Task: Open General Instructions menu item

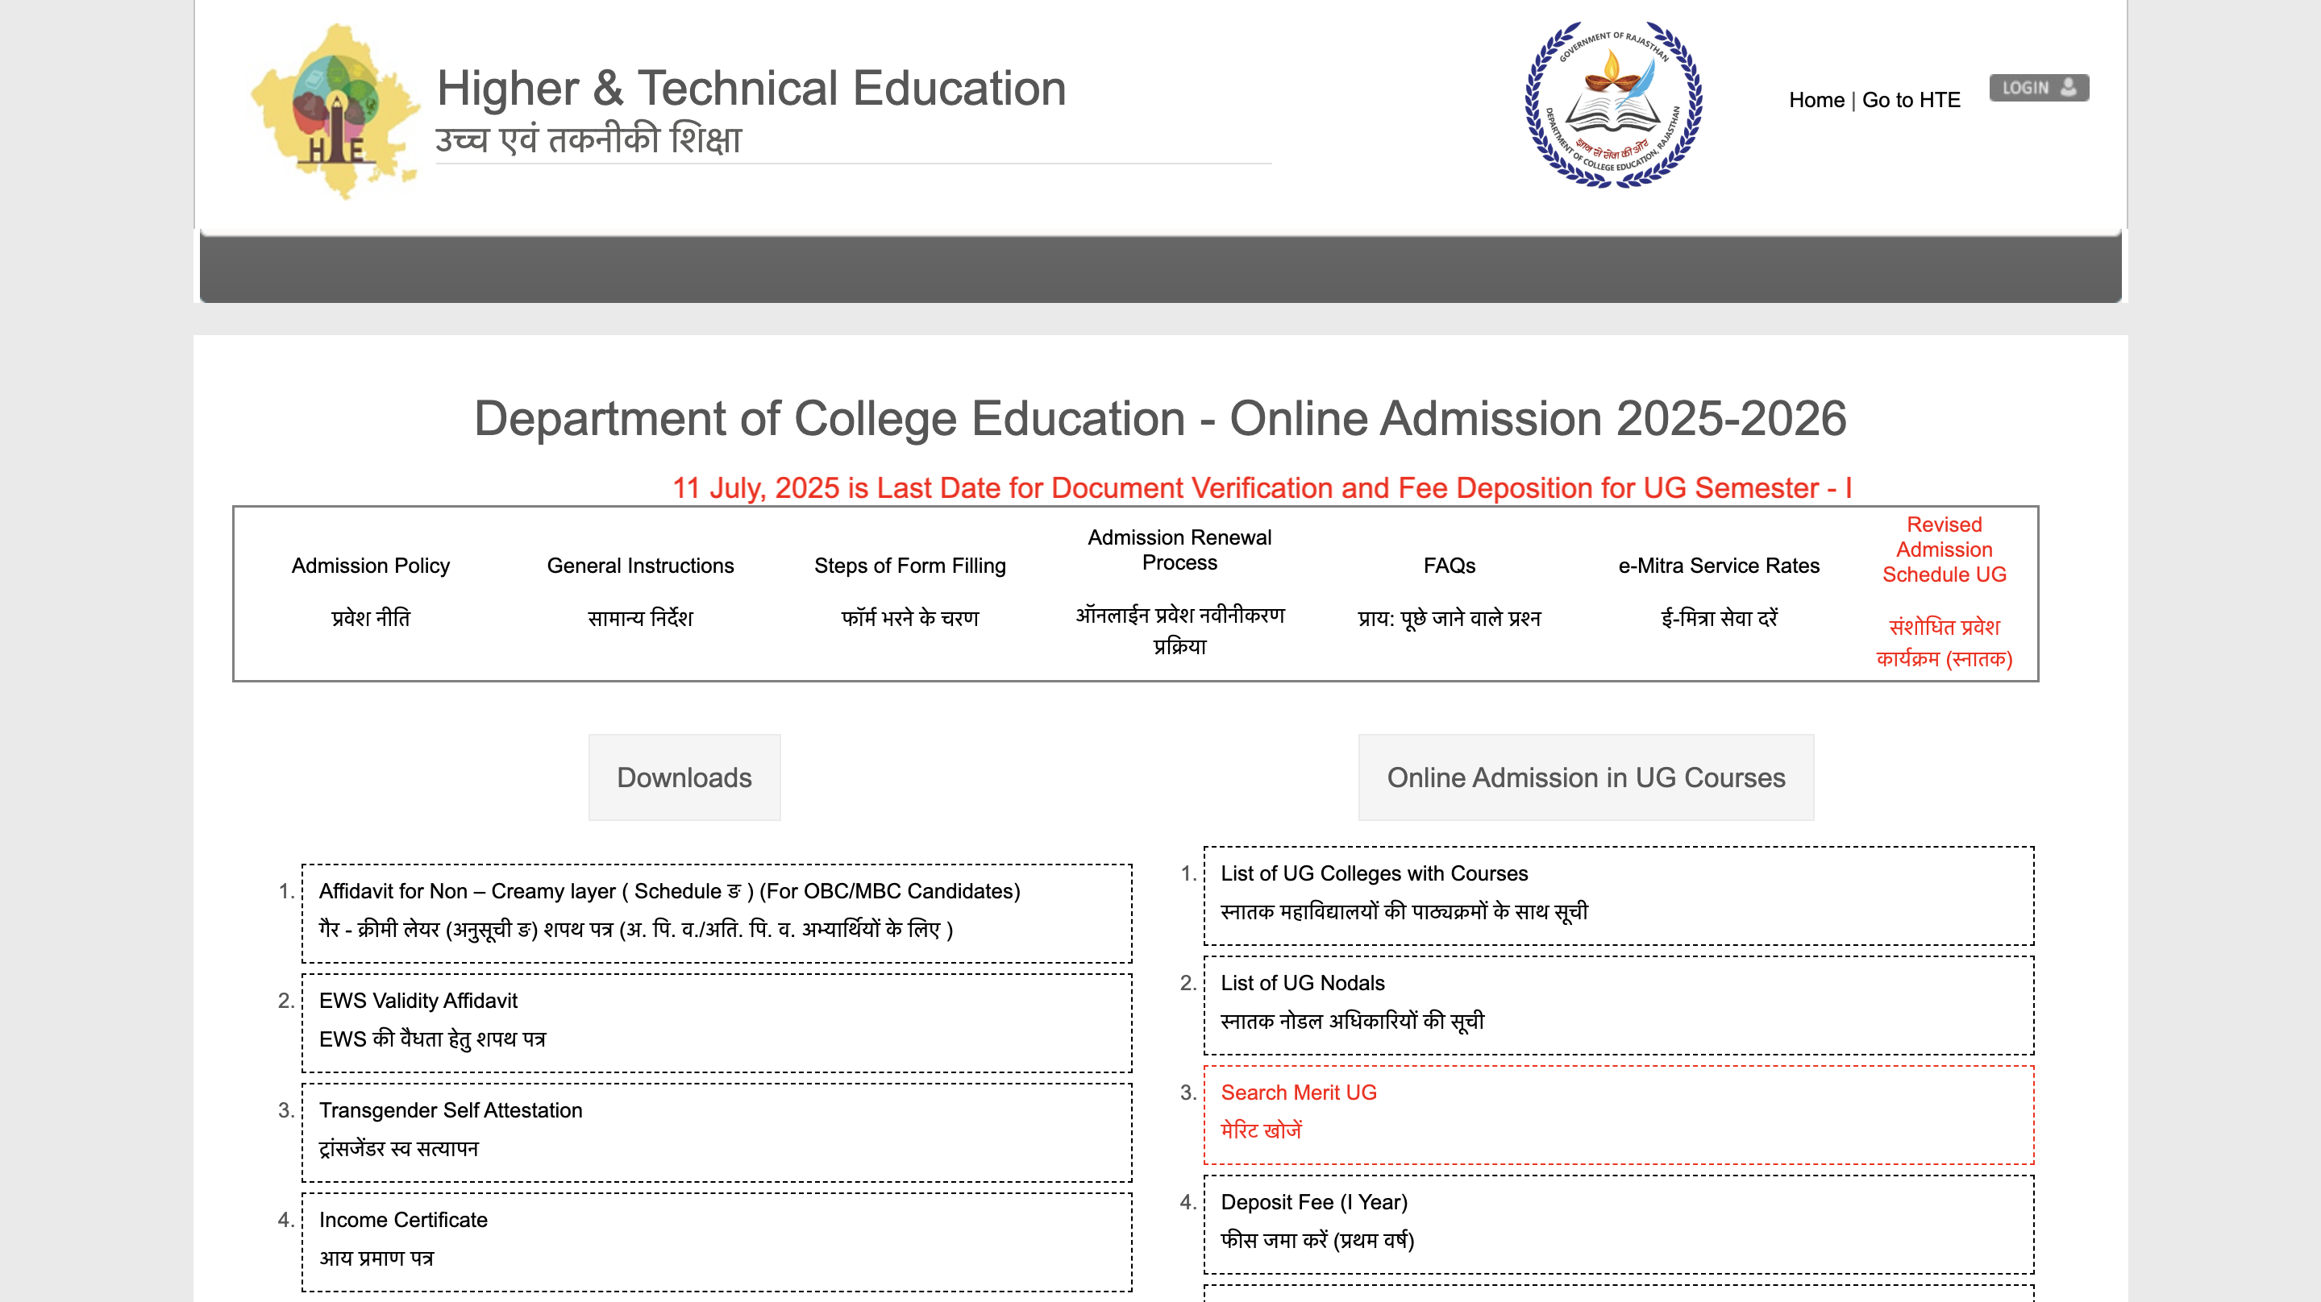Action: pyautogui.click(x=641, y=566)
